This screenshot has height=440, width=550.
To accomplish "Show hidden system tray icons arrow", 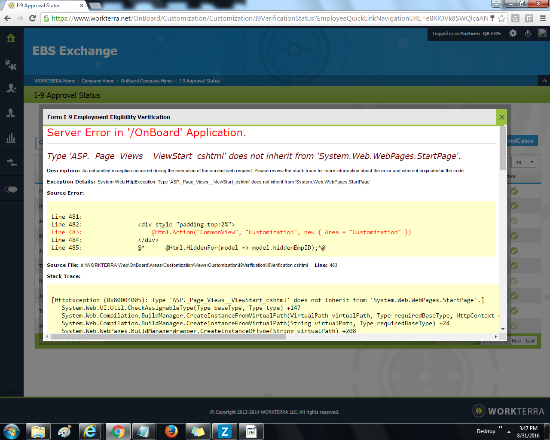I will 509,431.
